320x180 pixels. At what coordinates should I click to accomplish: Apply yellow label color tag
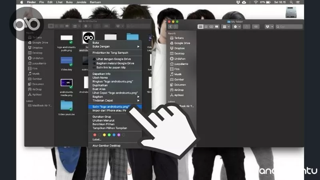pos(104,135)
